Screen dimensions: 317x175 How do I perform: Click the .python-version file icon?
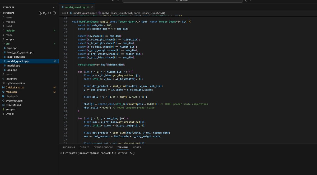[3, 83]
